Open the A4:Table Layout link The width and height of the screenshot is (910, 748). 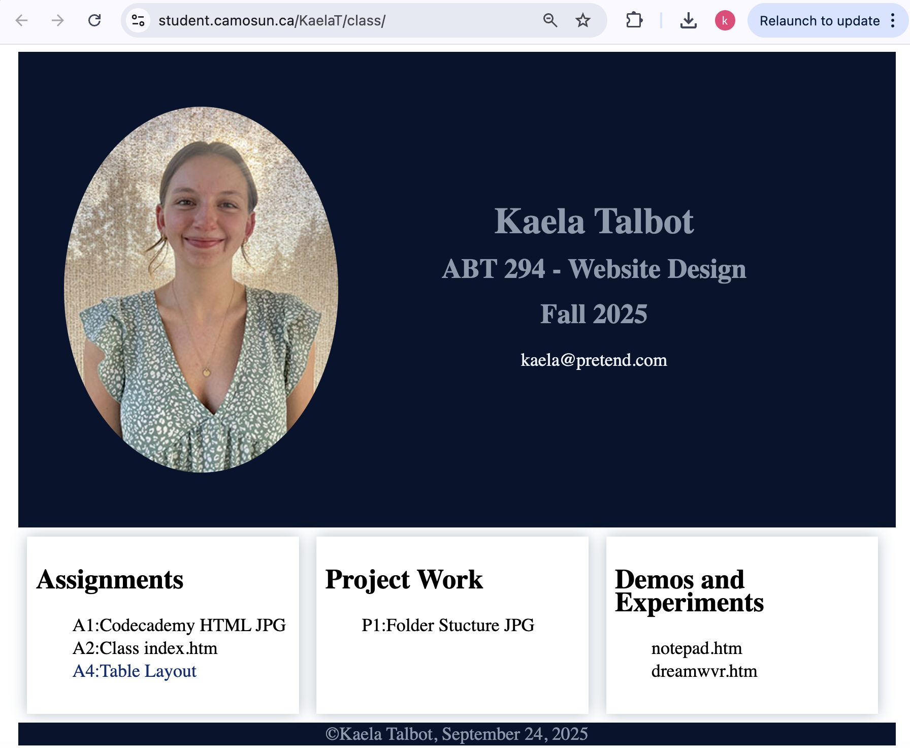(134, 671)
